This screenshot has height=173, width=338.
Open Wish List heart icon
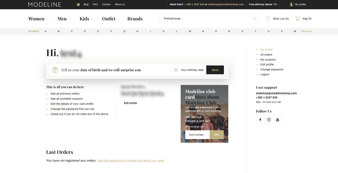click(268, 19)
